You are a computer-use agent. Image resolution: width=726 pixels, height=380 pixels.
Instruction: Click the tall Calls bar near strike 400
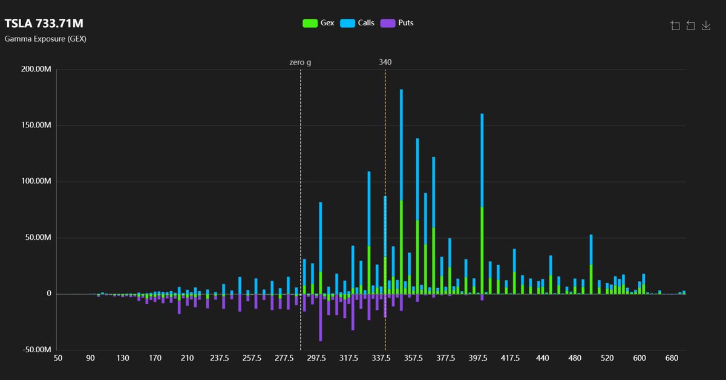pyautogui.click(x=482, y=161)
